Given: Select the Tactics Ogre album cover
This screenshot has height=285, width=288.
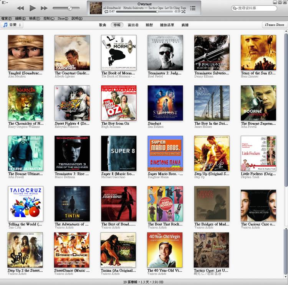Looking at the screenshot, I should 211,250.
